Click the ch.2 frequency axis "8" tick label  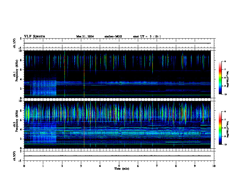click(x=21, y=111)
